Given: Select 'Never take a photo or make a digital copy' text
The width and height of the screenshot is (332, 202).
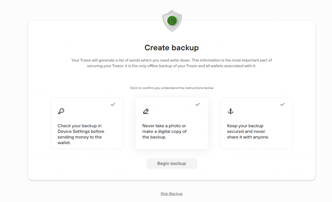Looking at the screenshot, I should pyautogui.click(x=164, y=131).
